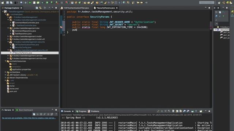Viewport: 234px width, 131px height.
Task: Expand fr.kodeur.tasksManagement.model.util package
Action: point(8,39)
